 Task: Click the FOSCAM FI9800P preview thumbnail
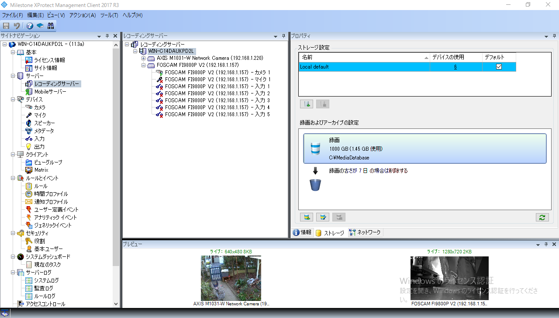coord(449,278)
